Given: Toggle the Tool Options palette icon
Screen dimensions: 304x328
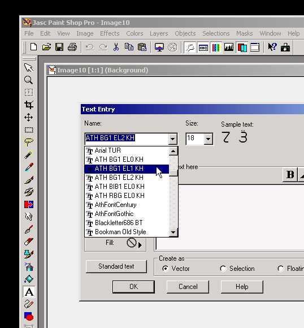Looking at the screenshot, I should click(x=203, y=48).
